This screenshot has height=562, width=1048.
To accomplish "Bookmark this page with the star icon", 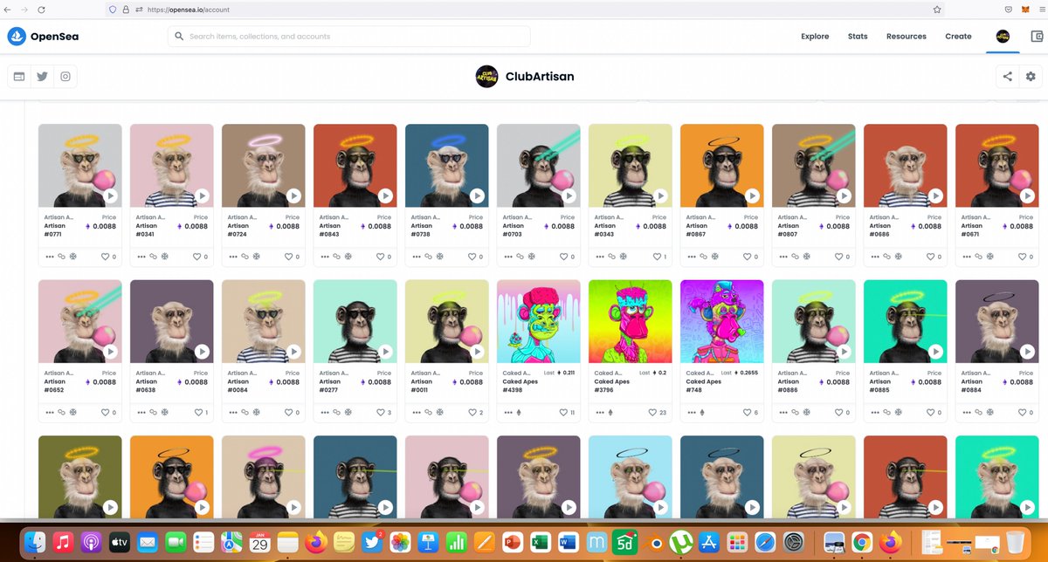I will pyautogui.click(x=937, y=10).
